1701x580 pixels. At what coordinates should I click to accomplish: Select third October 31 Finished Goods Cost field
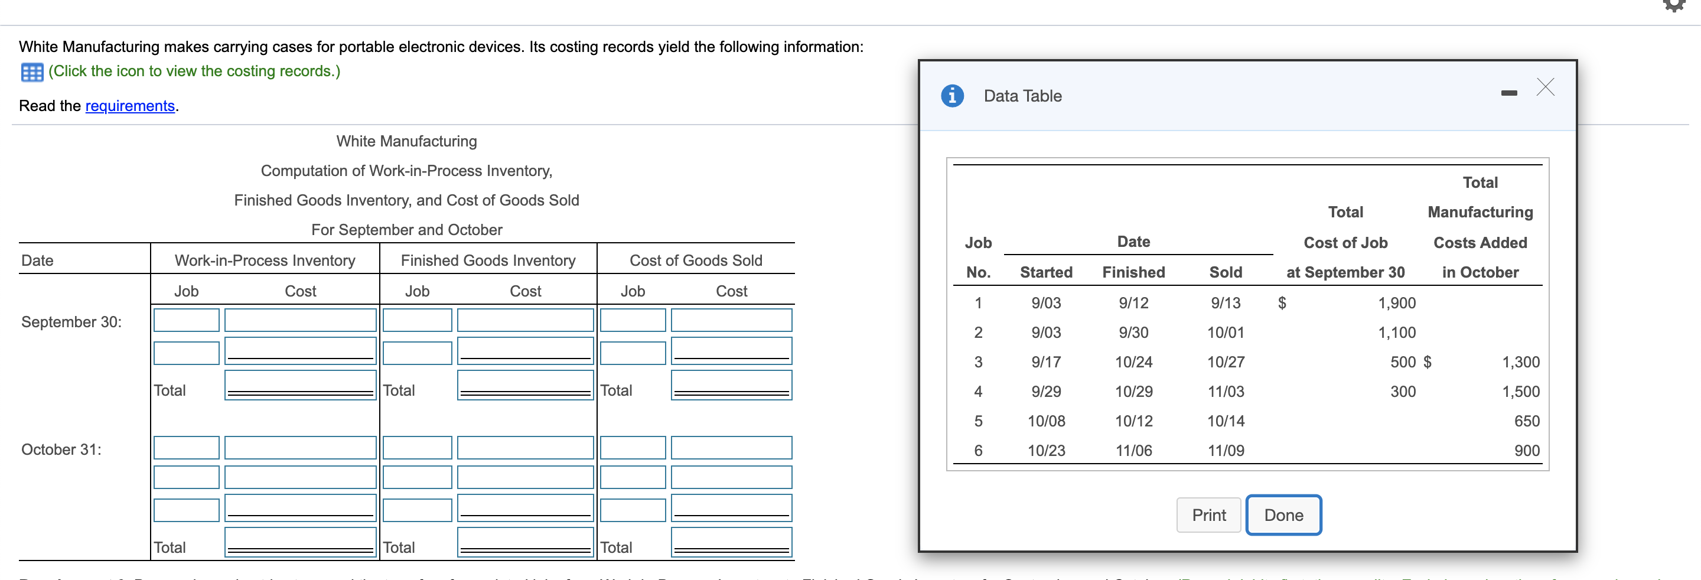526,508
